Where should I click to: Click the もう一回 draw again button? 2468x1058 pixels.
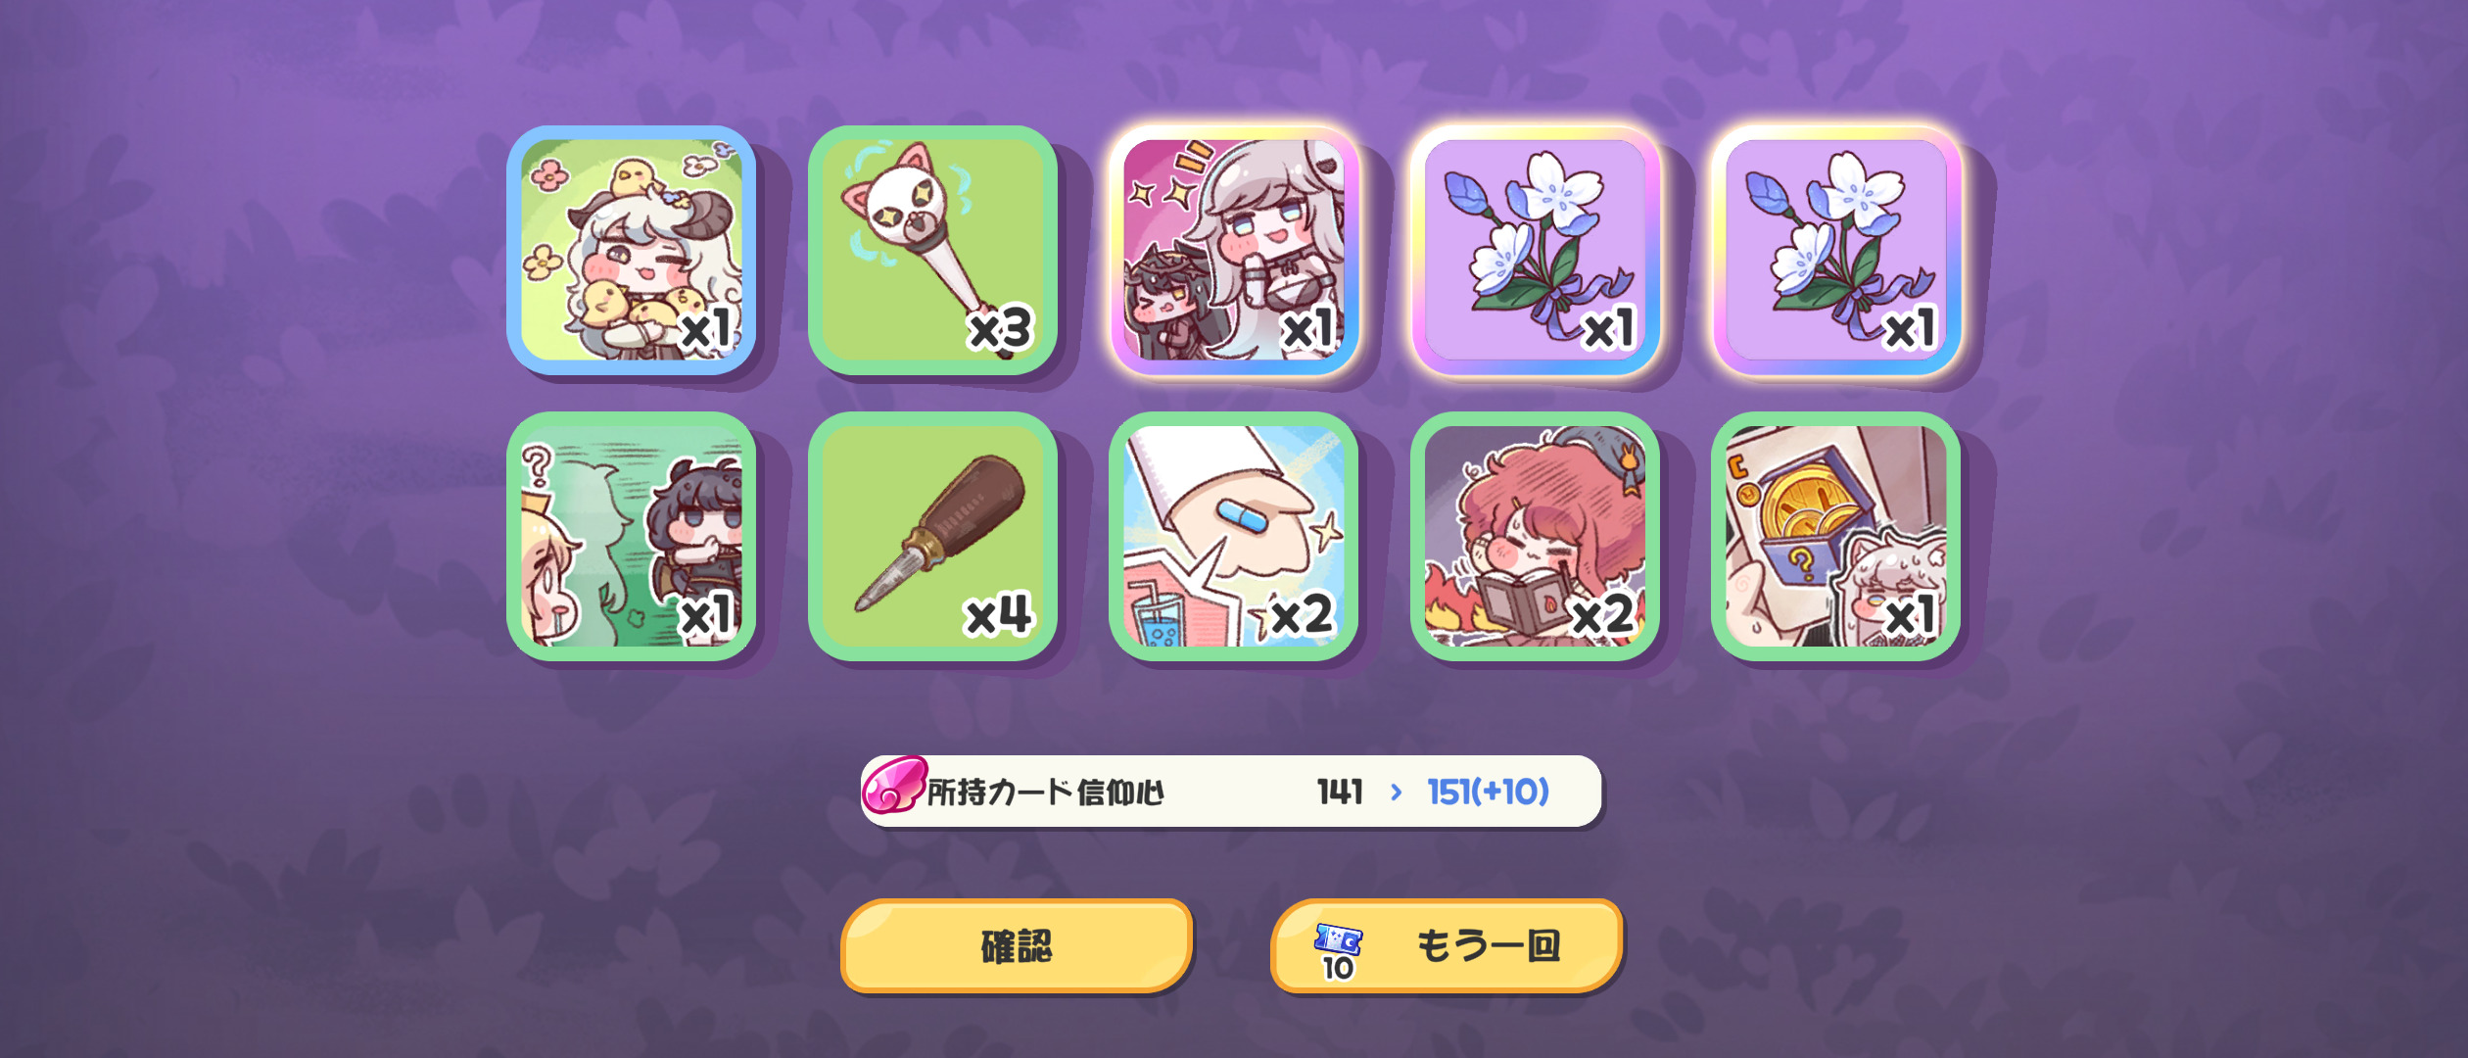click(1447, 946)
